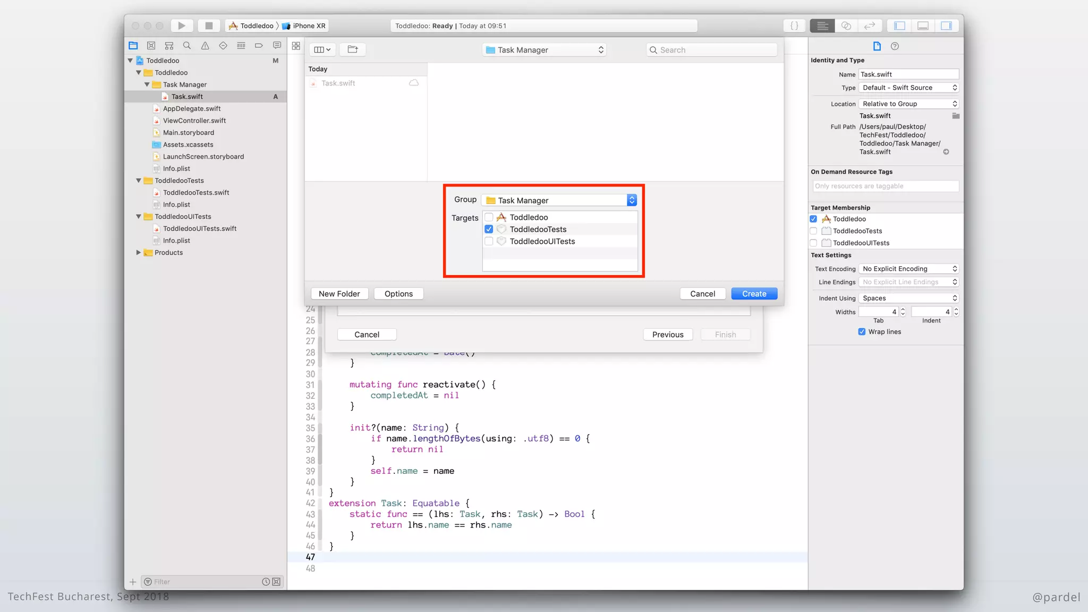Collapse the ToddledooTests folder in navigator

coord(139,181)
